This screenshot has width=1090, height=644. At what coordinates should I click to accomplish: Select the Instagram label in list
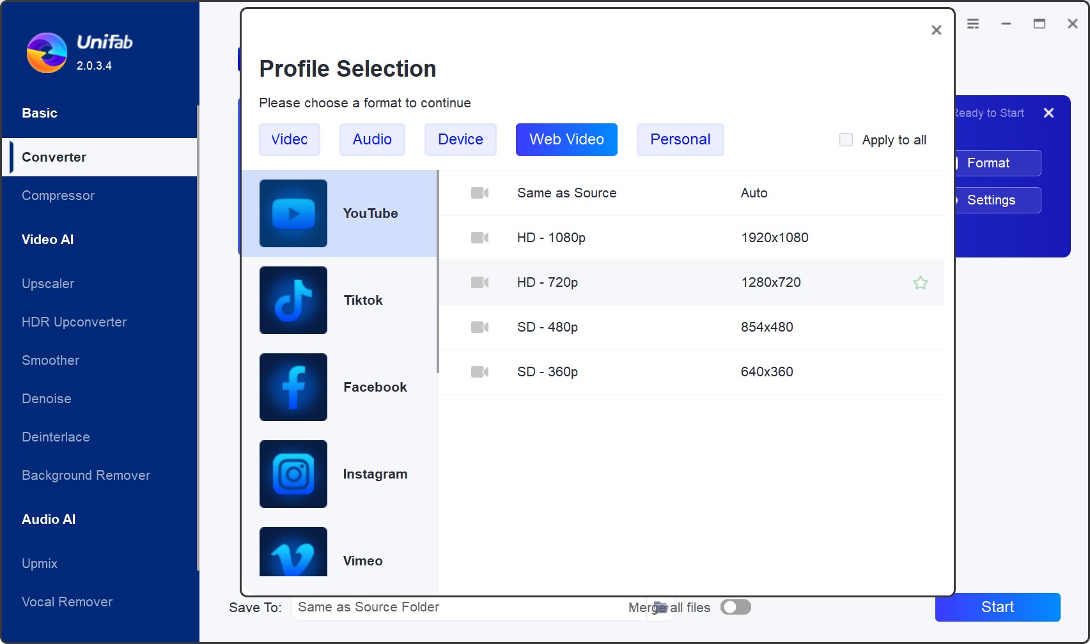375,474
